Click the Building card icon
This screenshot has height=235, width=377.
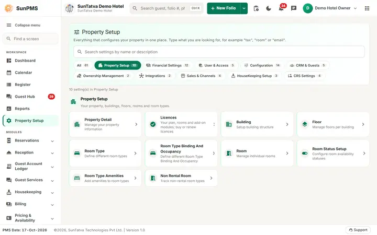[229, 124]
